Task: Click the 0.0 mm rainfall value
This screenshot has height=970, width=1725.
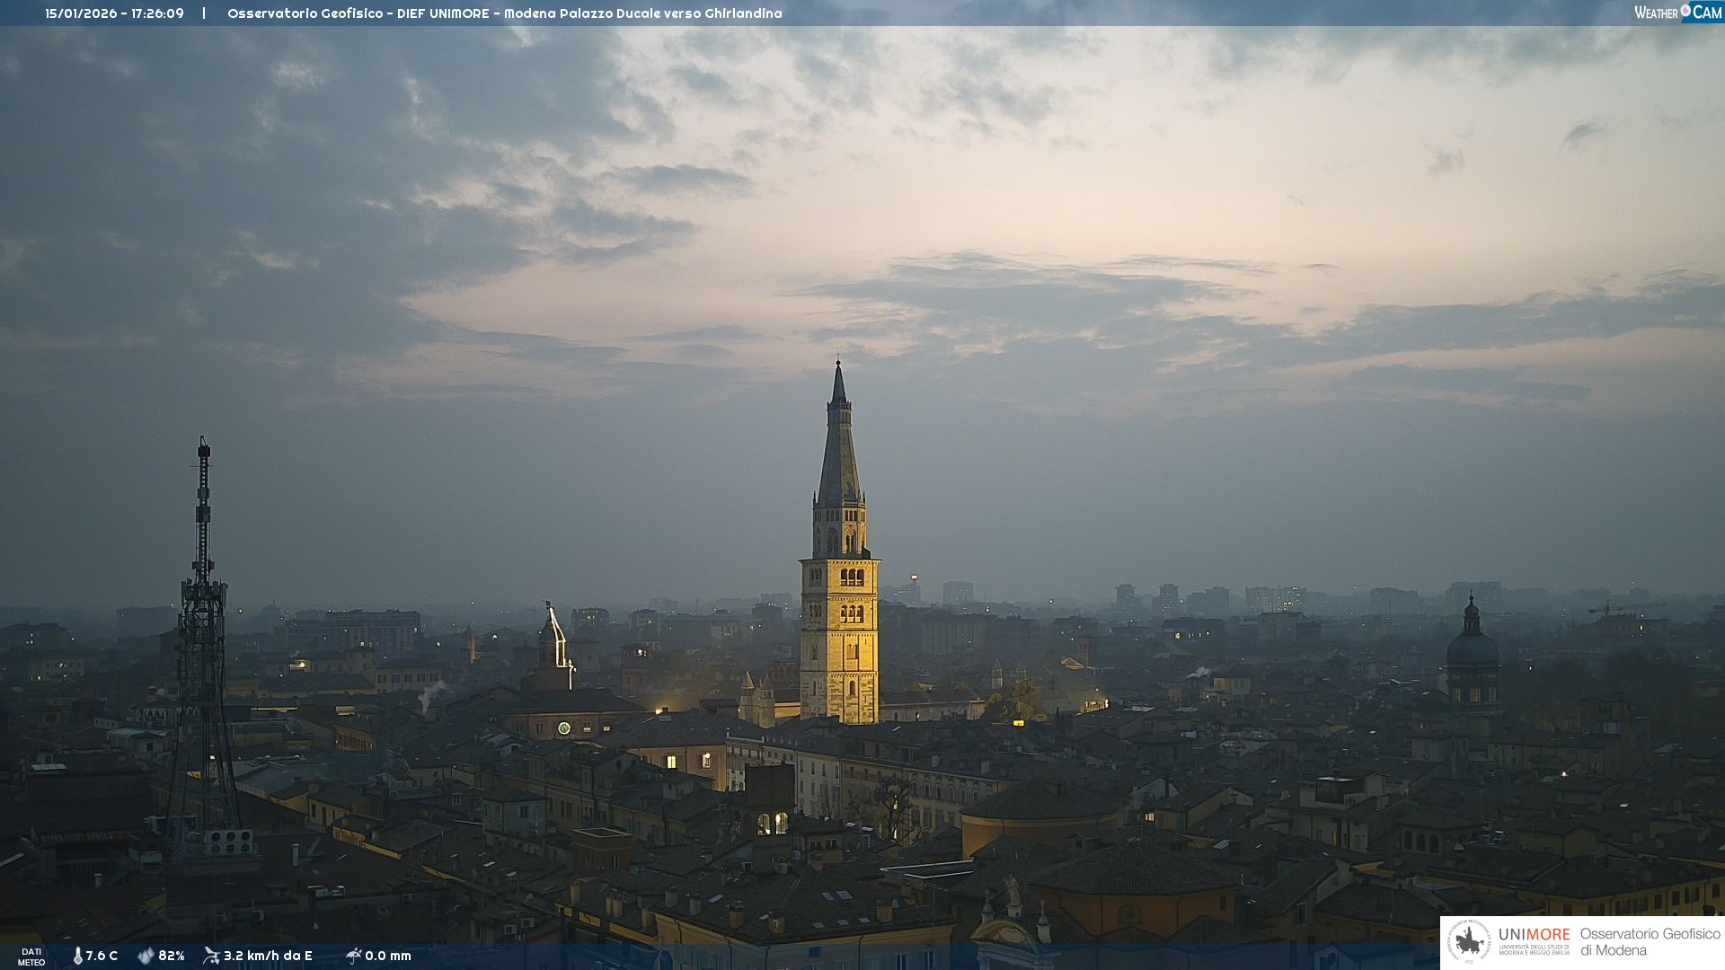Action: pos(388,956)
